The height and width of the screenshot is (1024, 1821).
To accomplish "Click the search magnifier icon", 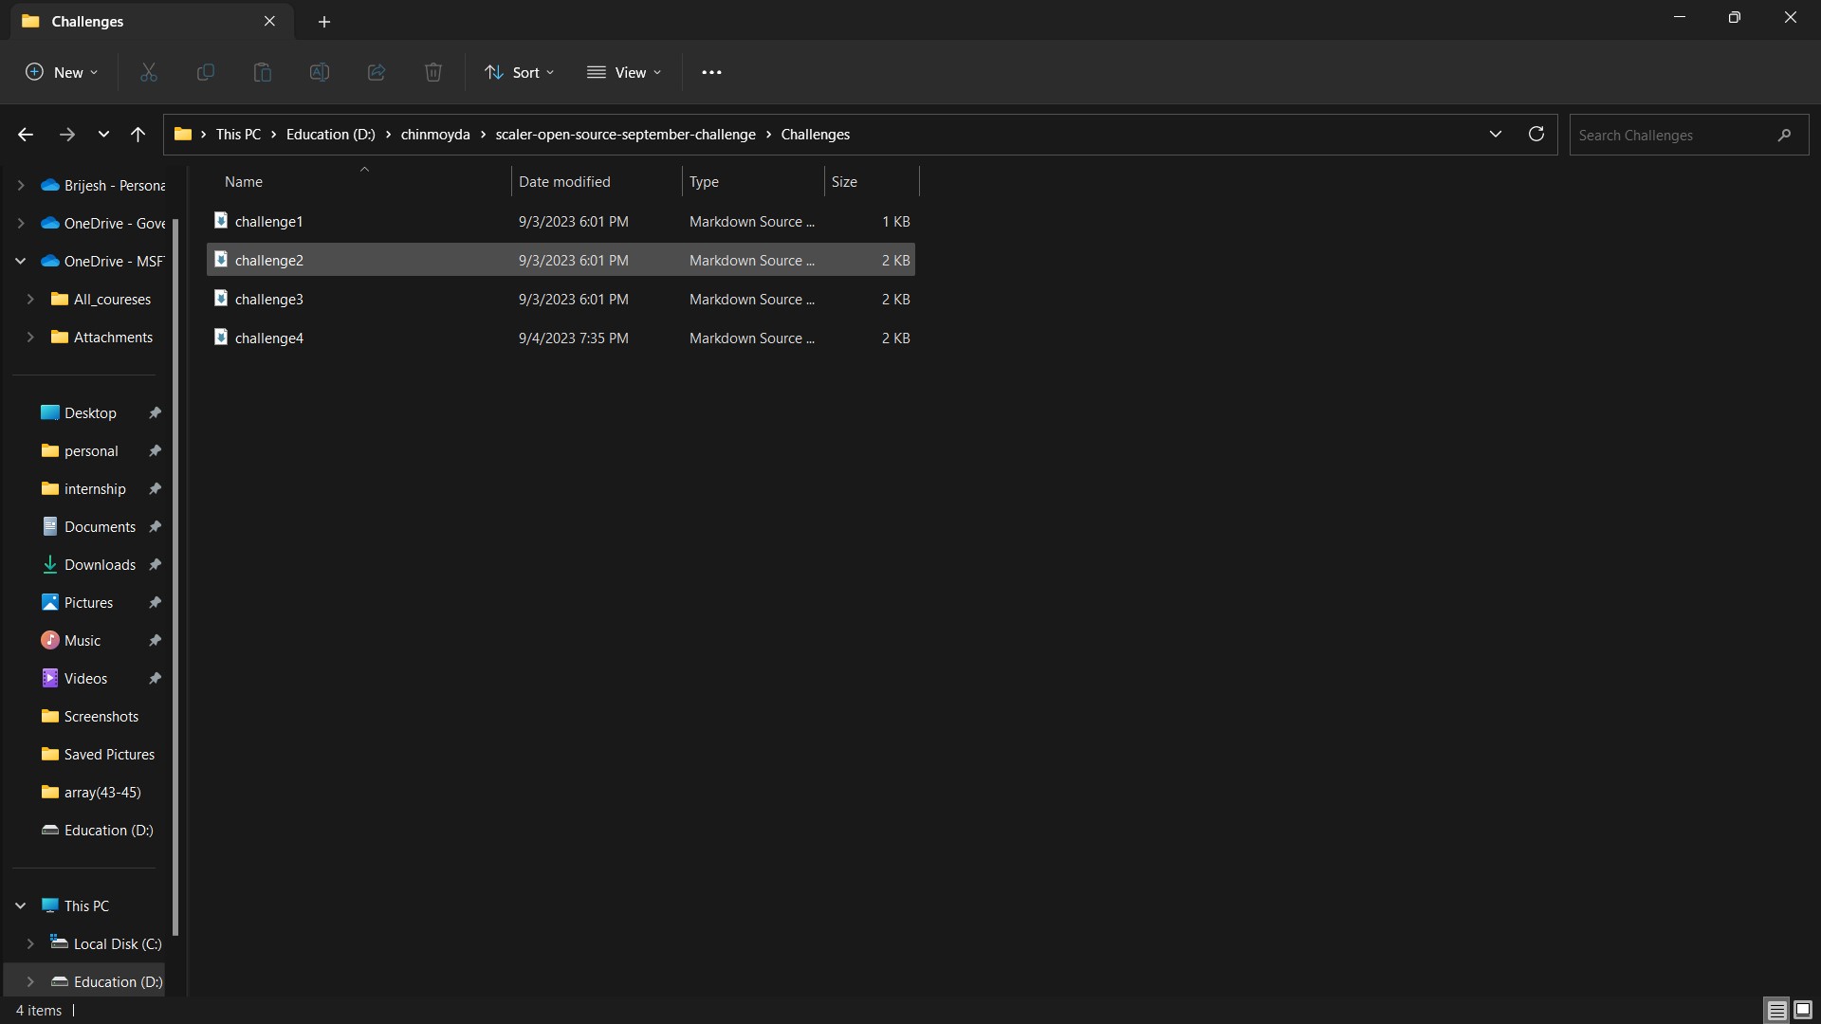I will pyautogui.click(x=1783, y=135).
